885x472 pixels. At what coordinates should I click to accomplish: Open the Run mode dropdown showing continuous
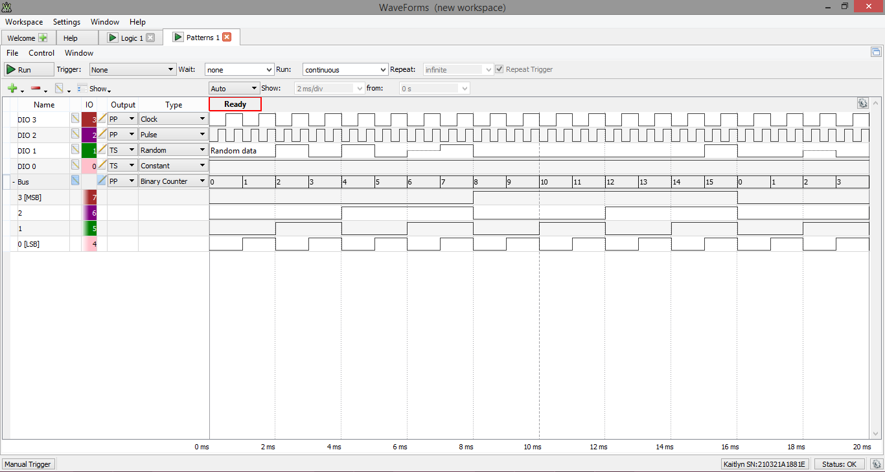click(345, 69)
